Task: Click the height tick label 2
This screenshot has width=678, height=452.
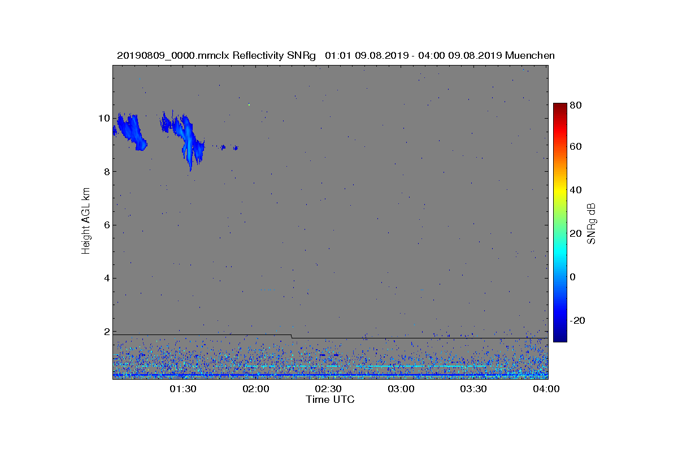Action: (106, 332)
